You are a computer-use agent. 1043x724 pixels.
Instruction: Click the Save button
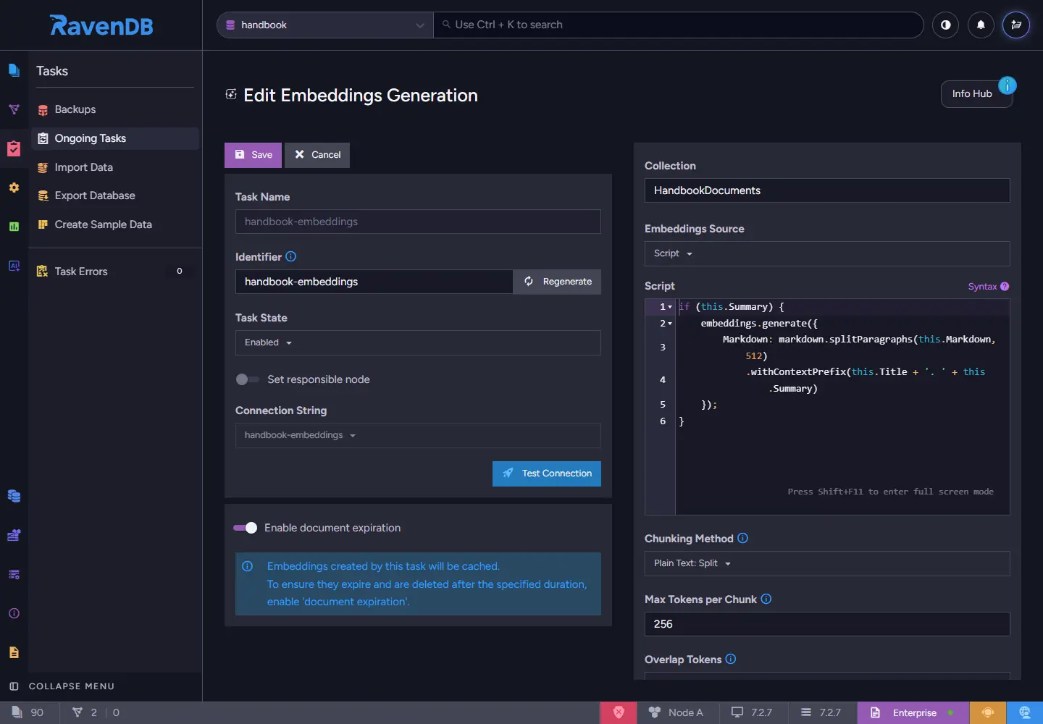[x=253, y=155]
